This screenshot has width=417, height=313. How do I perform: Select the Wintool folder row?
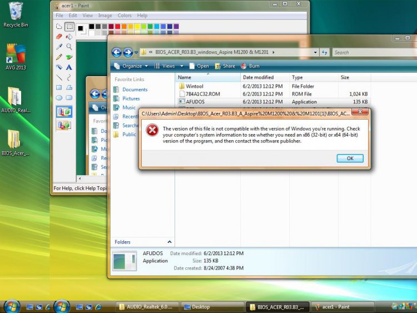click(x=273, y=86)
